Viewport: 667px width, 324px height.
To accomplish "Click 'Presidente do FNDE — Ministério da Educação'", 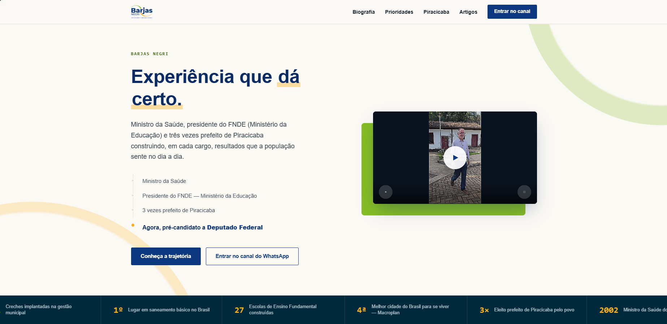I will tap(200, 196).
